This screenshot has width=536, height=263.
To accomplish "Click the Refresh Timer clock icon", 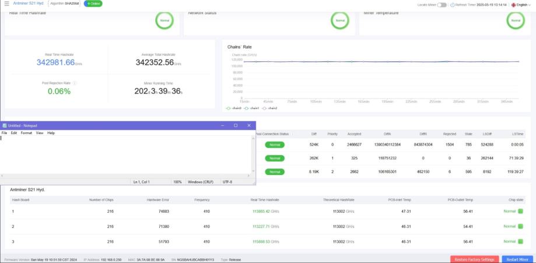I will pos(453,5).
